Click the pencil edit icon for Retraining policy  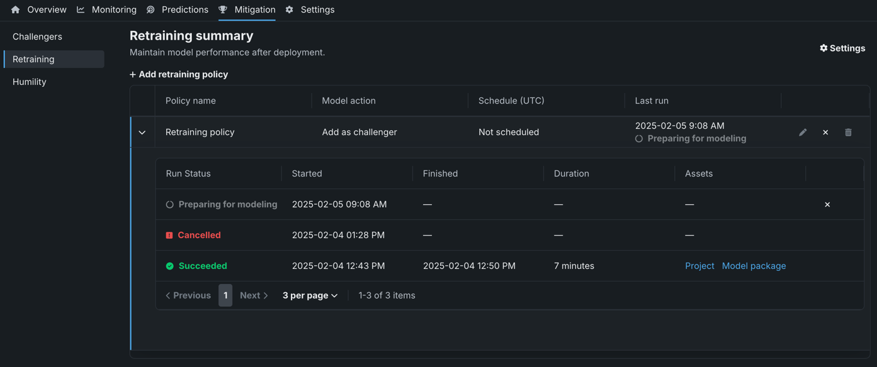click(x=803, y=133)
